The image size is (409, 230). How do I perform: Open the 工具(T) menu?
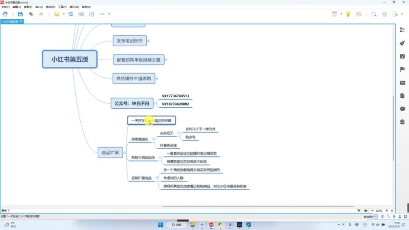[x=63, y=7]
